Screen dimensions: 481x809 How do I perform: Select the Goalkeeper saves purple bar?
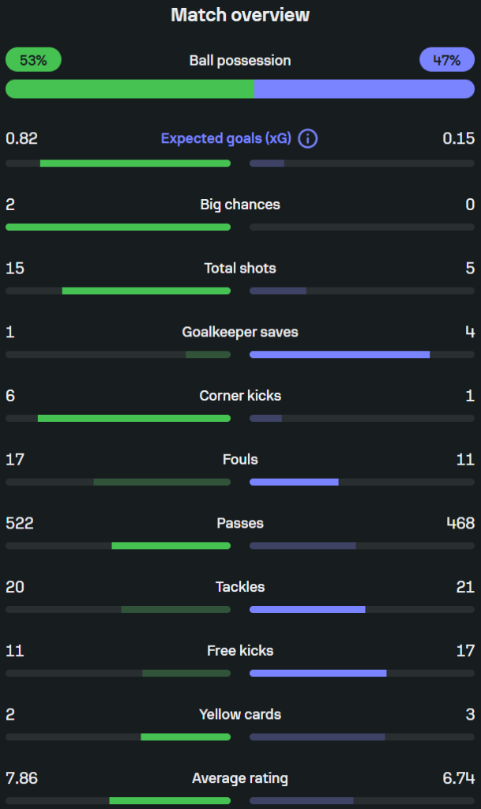[340, 355]
